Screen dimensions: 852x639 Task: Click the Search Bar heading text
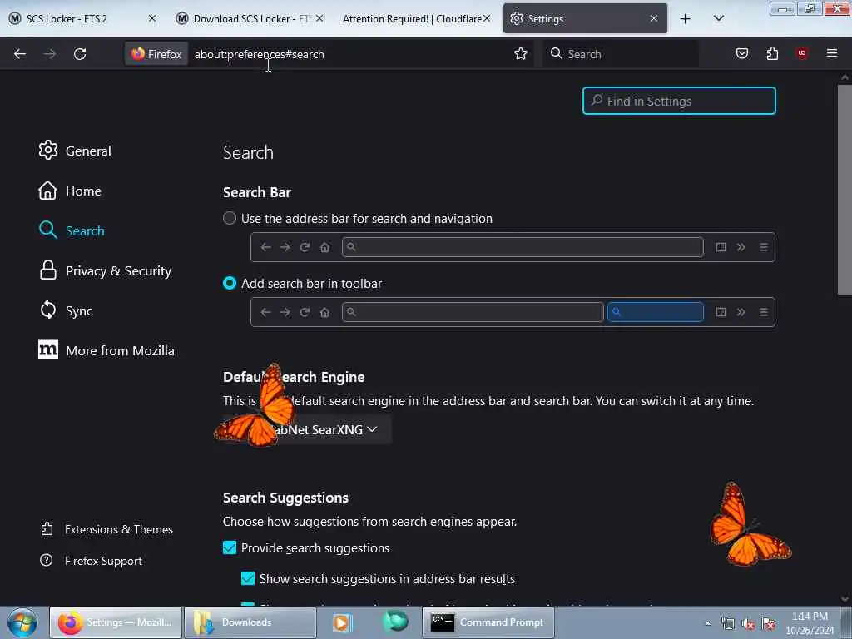point(257,192)
